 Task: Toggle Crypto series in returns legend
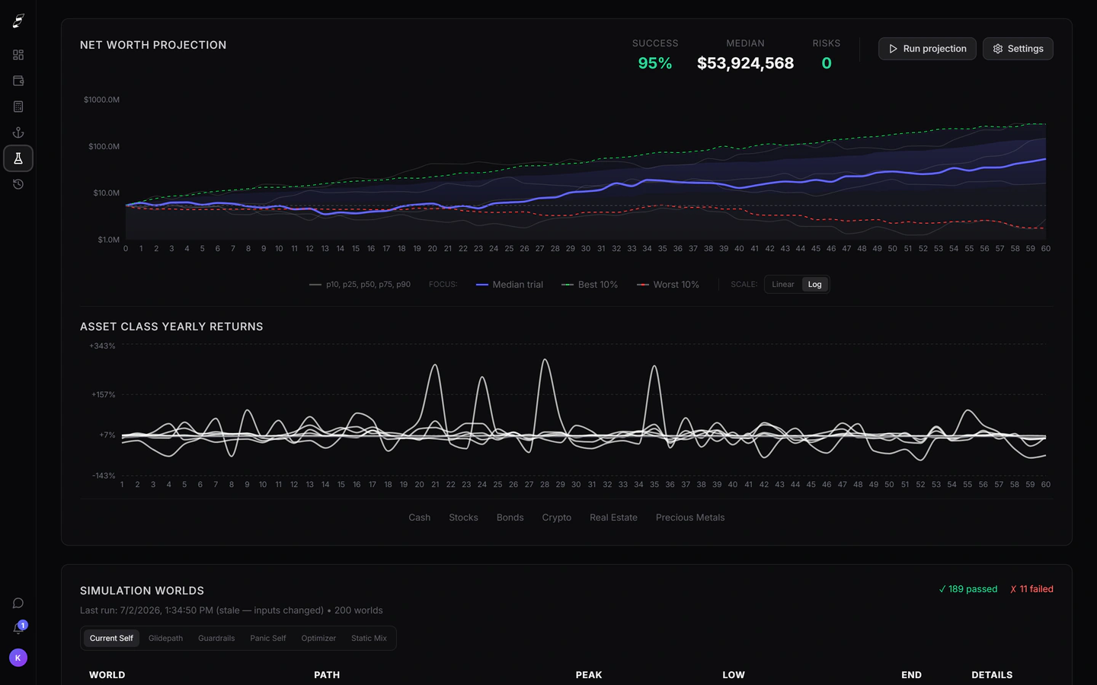[557, 518]
